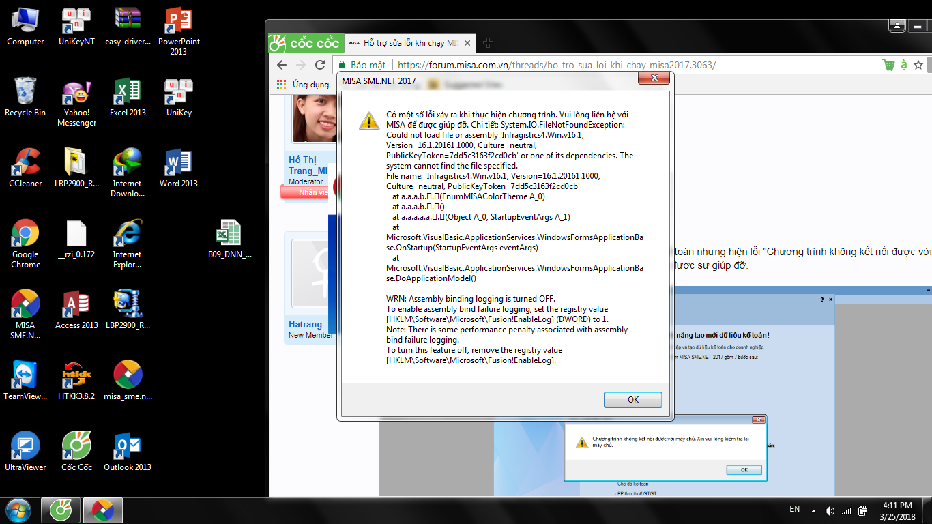Open the UniKeyNT desktop shortcut
Screen dimensions: 932x524
(76, 27)
